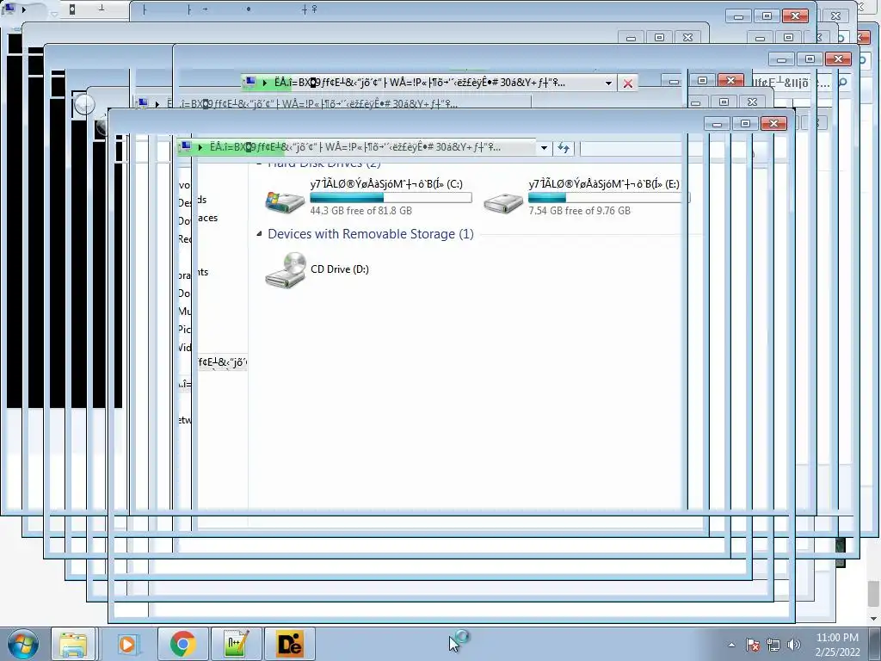Image resolution: width=881 pixels, height=661 pixels.
Task: Click computer icon in front address bar
Action: click(x=186, y=147)
